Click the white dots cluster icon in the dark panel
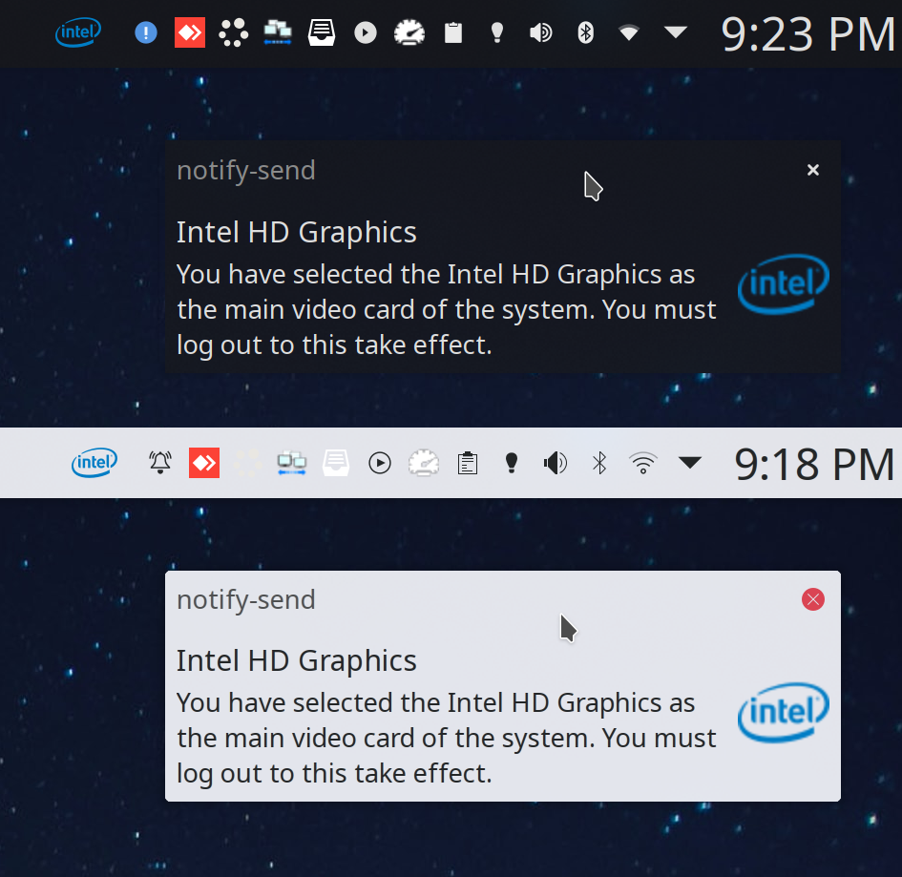Screen dimensions: 902x877 [x=234, y=32]
